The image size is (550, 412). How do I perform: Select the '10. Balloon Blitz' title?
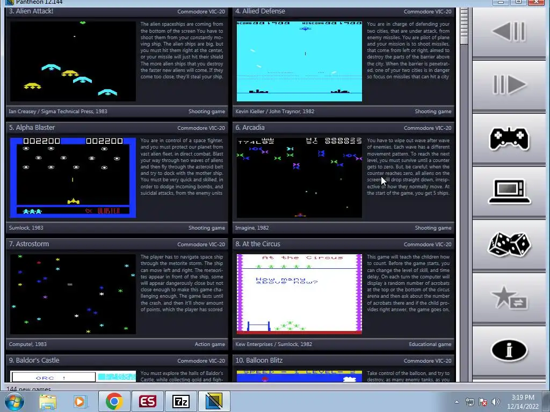pyautogui.click(x=259, y=360)
